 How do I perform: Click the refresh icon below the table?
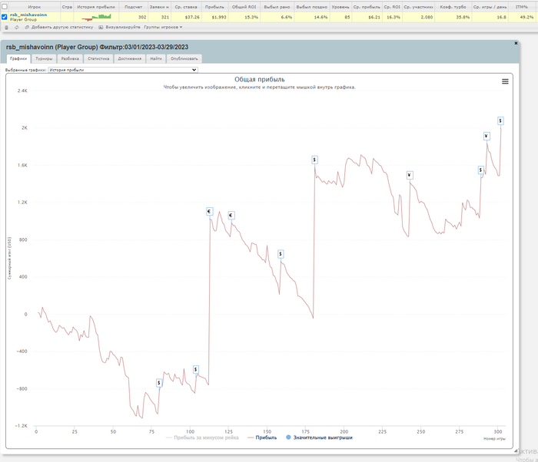coord(16,28)
